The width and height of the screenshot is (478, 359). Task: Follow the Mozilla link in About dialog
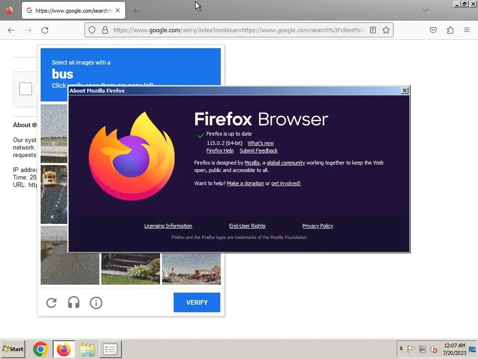click(252, 163)
